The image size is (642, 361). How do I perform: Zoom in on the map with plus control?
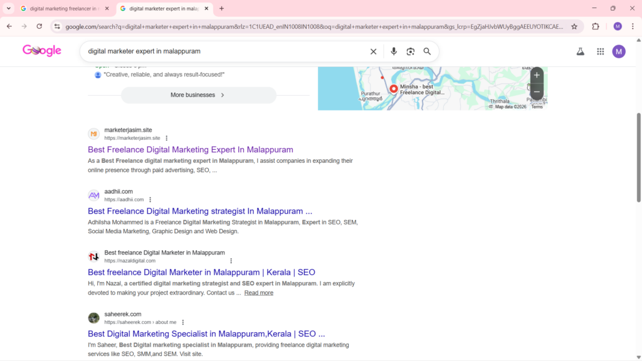point(537,75)
